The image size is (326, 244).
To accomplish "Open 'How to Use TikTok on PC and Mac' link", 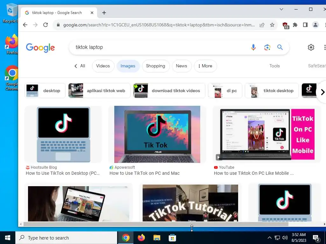I will coord(145,173).
